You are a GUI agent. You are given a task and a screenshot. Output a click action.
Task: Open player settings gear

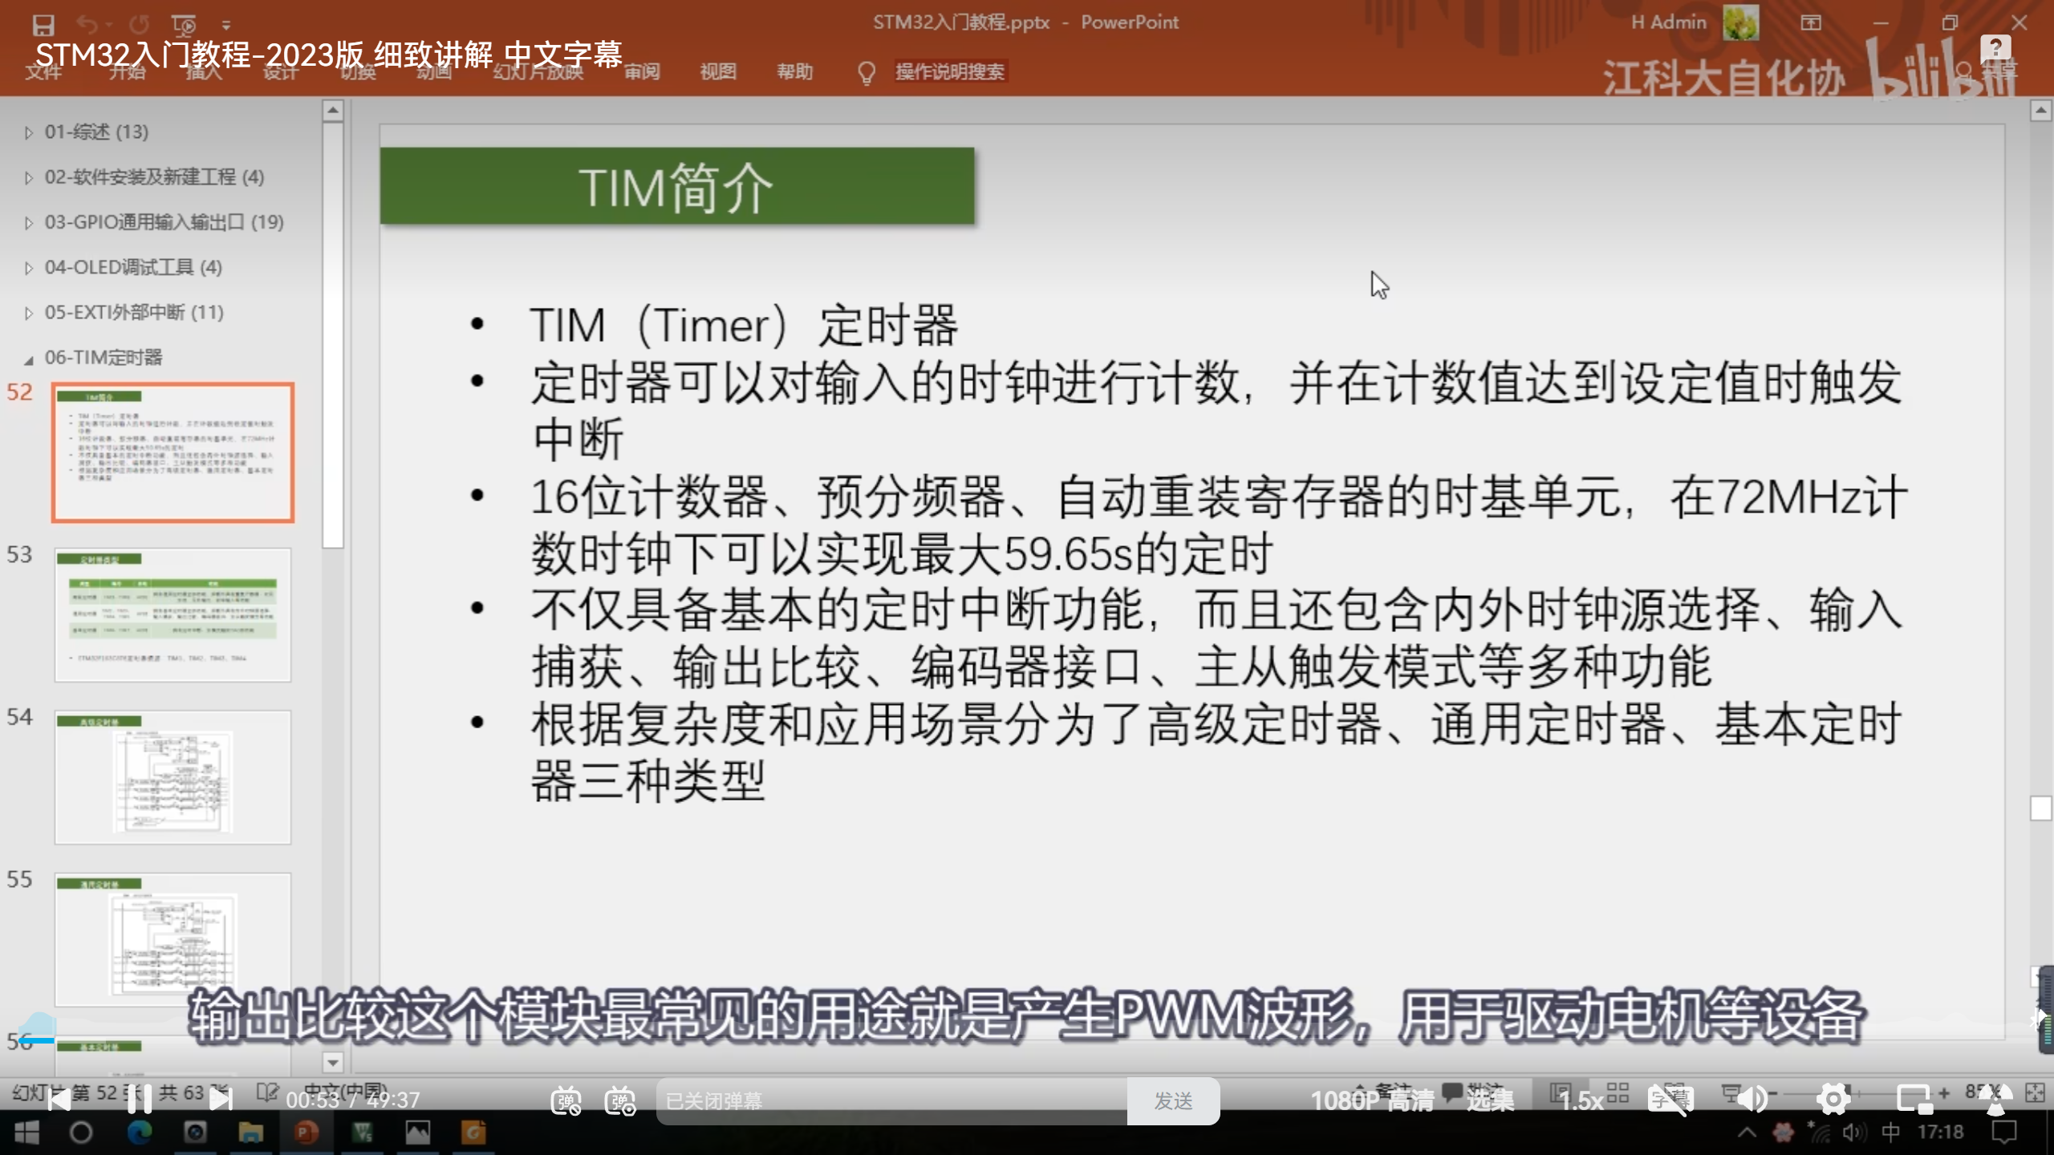1833,1100
